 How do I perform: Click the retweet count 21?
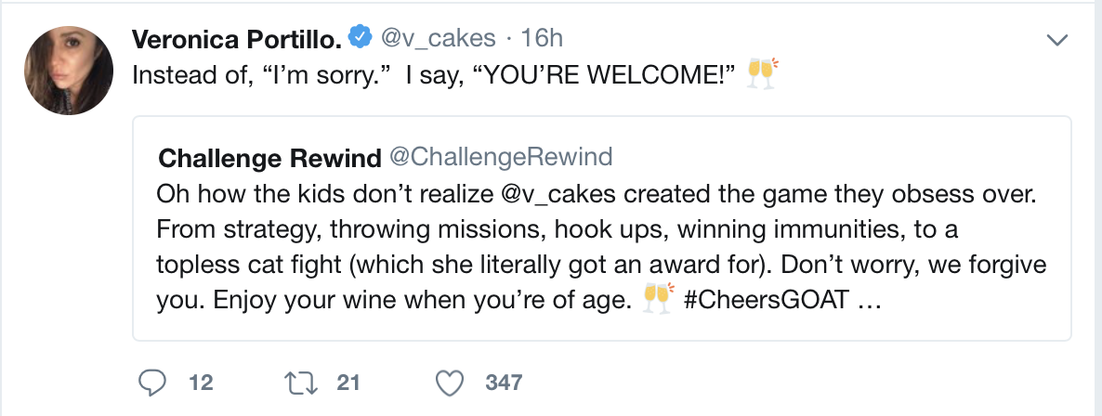click(x=348, y=383)
